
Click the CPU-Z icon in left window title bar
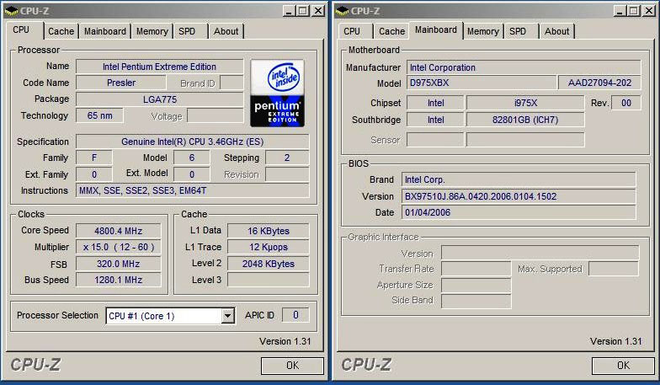[10, 11]
